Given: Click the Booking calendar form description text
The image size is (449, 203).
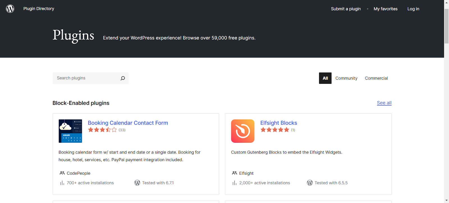Looking at the screenshot, I should pyautogui.click(x=129, y=156).
